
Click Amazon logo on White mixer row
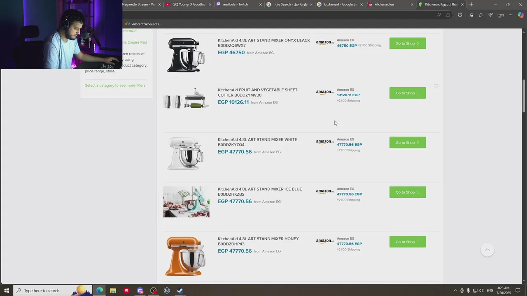[325, 142]
